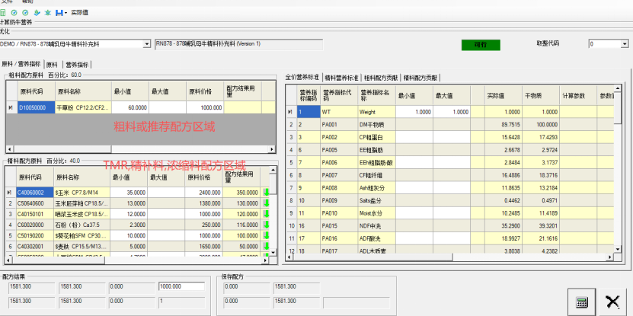Viewport: 633px width, 316px height.
Task: Switch to the 原料 / 营养指标 tab
Action: [x=21, y=64]
